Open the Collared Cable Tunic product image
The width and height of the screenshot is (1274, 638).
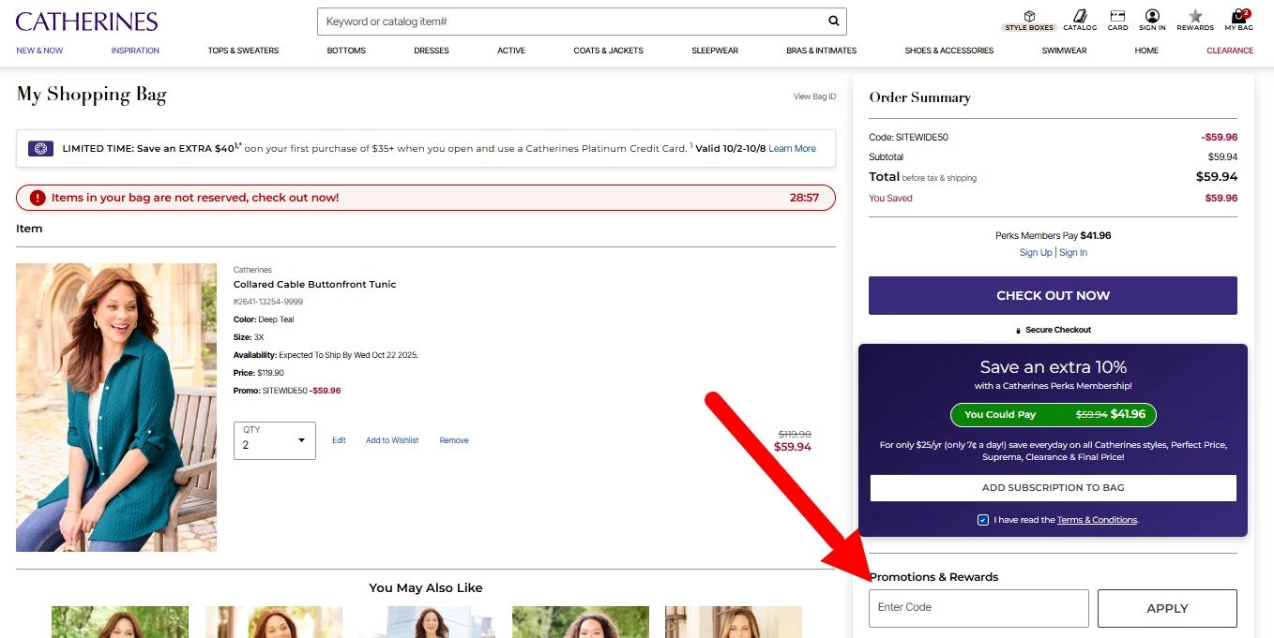click(116, 408)
